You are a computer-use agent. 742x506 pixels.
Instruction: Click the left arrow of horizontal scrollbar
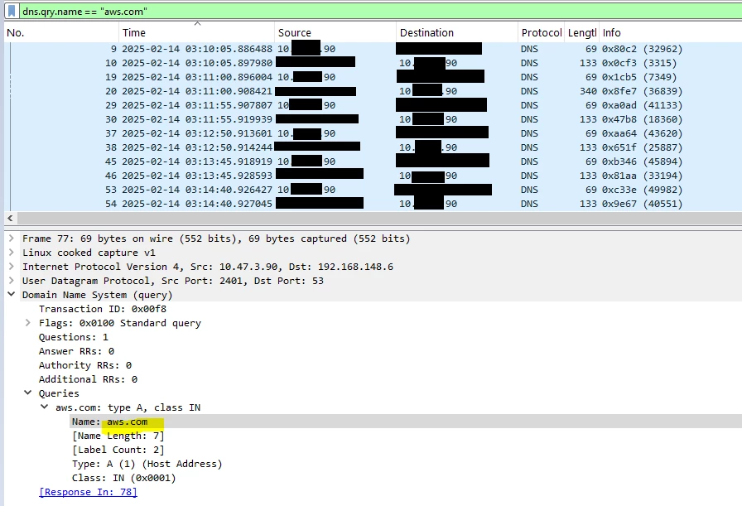(10, 218)
